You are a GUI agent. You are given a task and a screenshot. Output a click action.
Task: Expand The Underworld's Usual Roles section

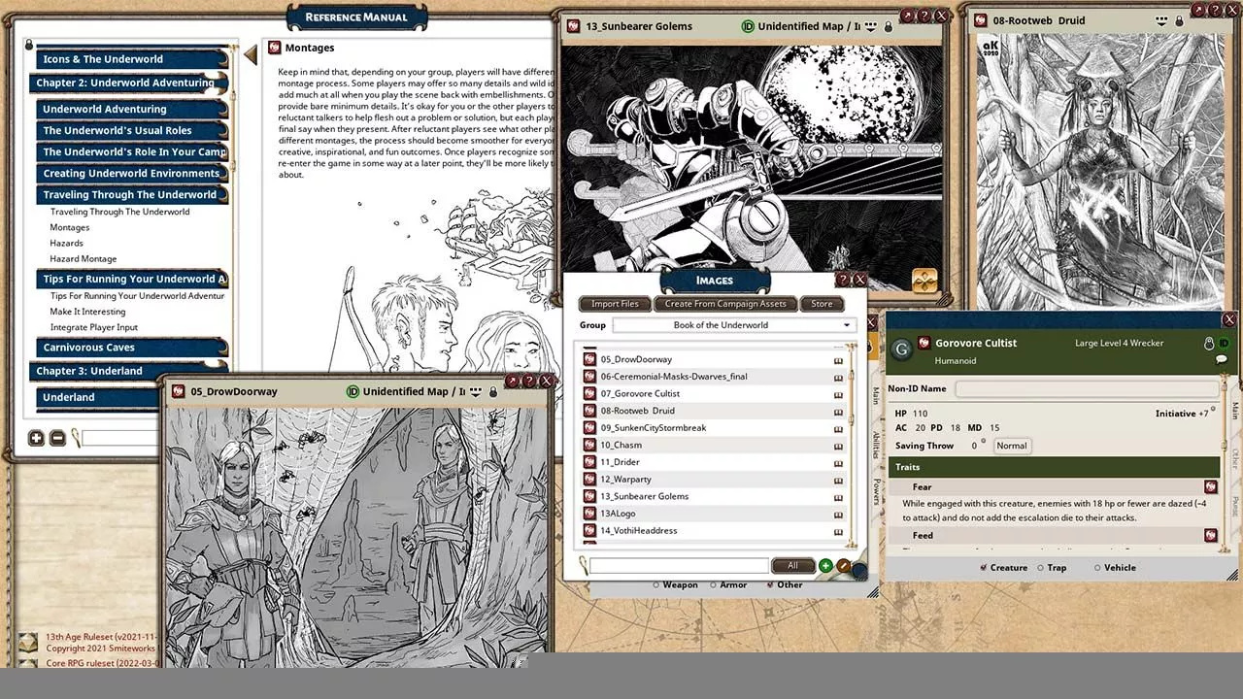pos(132,131)
